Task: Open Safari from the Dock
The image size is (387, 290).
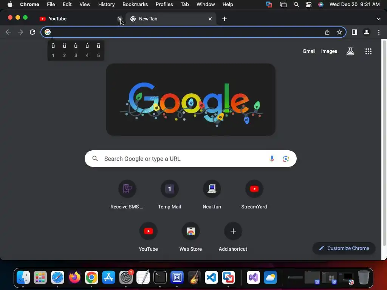Action: (57, 278)
